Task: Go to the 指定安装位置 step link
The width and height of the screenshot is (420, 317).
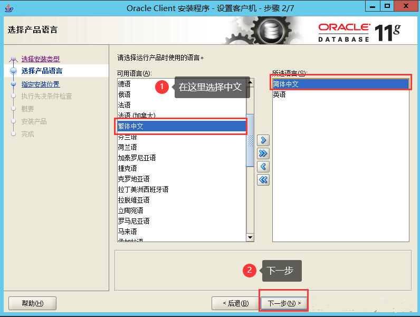Action: coord(41,84)
